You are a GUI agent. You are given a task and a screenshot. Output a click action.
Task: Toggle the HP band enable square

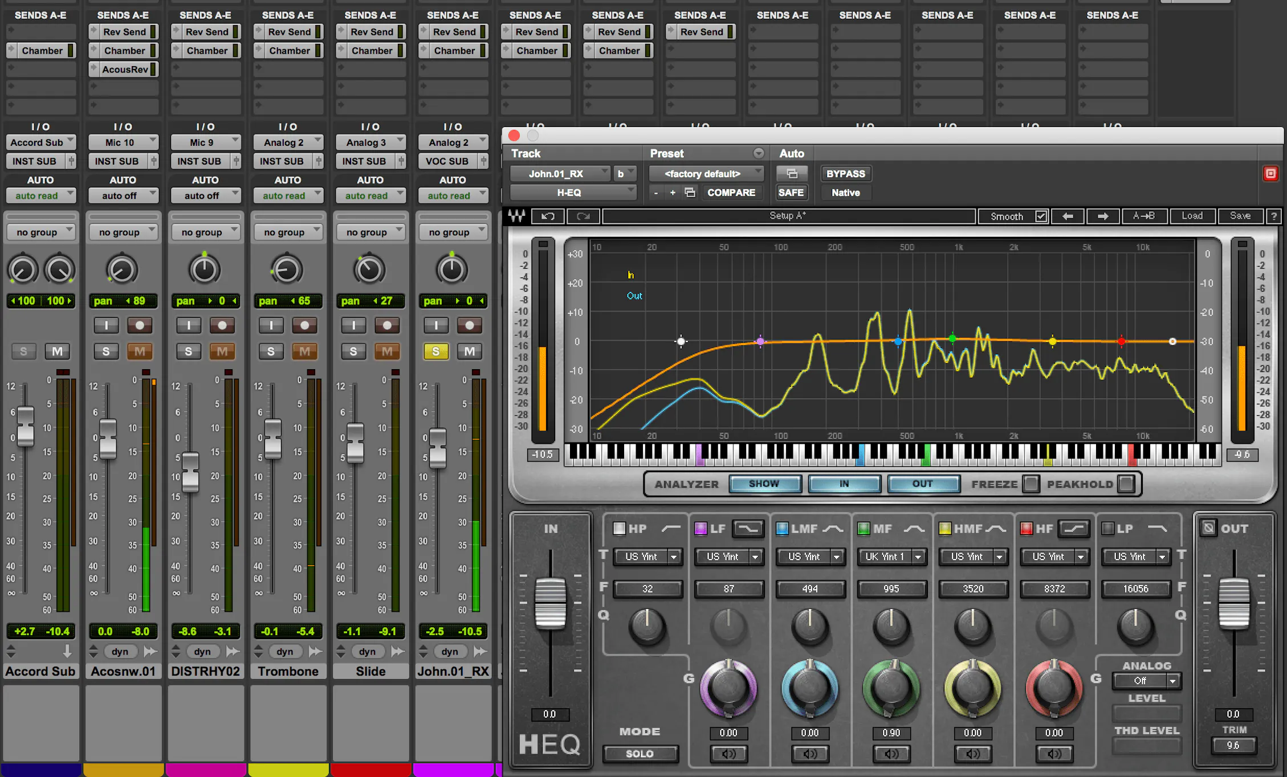point(619,529)
